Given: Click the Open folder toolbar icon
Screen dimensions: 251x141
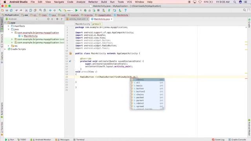Looking at the screenshot, I should (2, 10).
